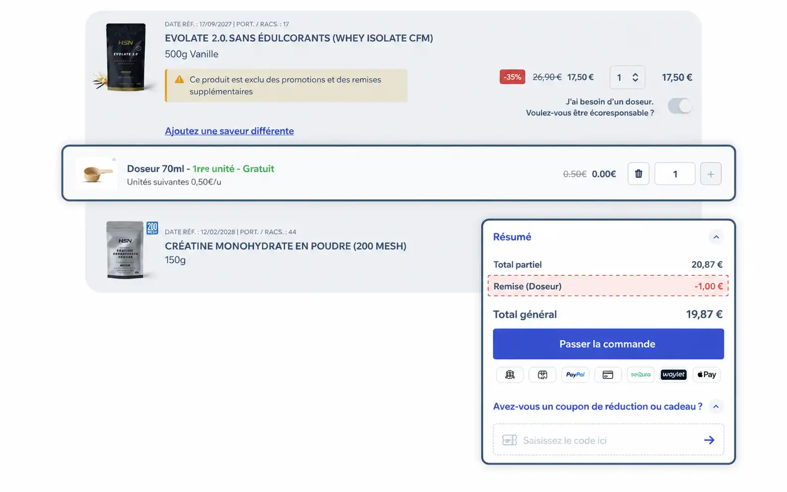Click the 'Total partiel' label
787x492 pixels.
pos(518,265)
